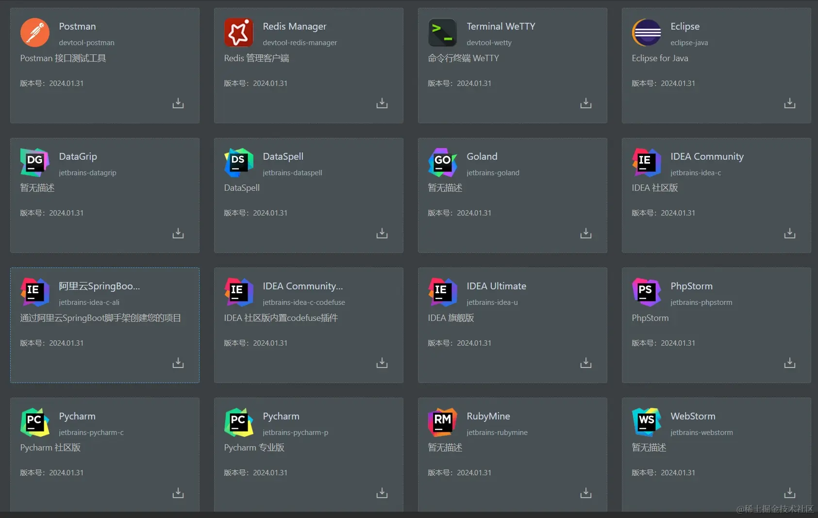Select the "IDEA Ultimate" card title
This screenshot has width=818, height=518.
click(496, 286)
